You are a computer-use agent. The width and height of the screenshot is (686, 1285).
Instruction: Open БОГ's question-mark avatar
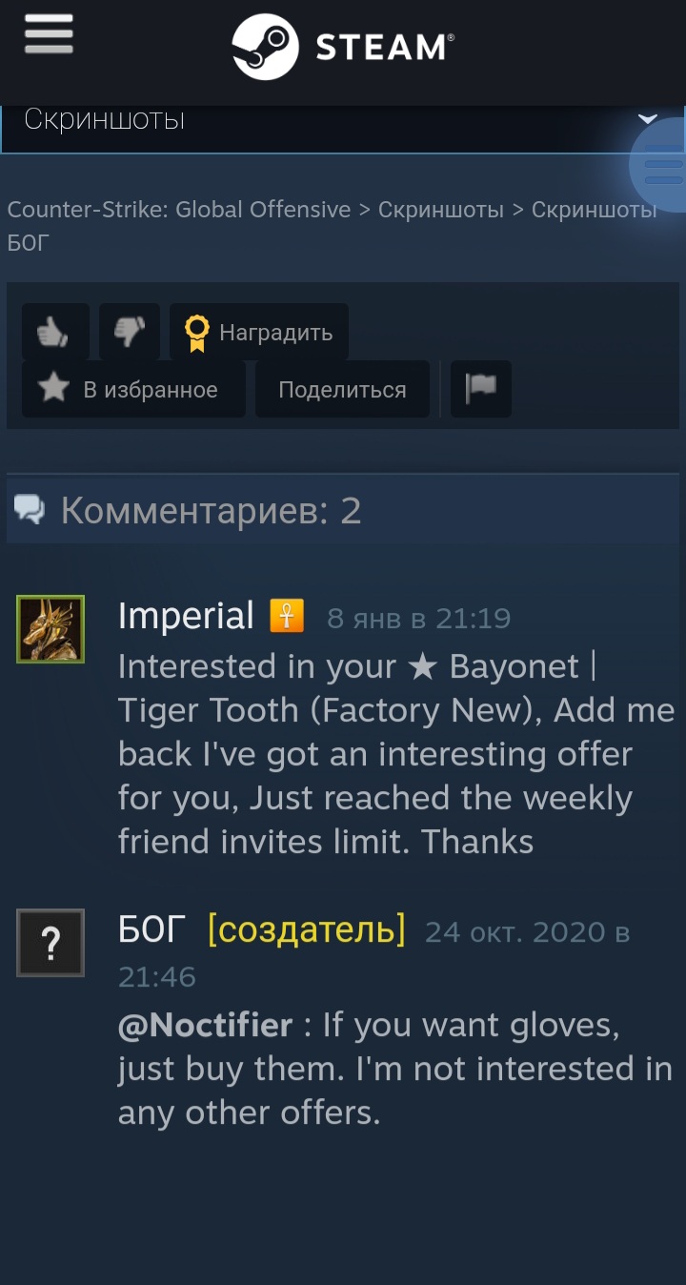(50, 943)
